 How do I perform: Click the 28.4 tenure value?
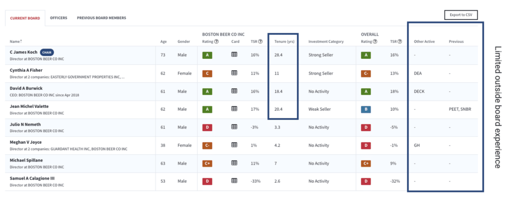tap(278, 55)
